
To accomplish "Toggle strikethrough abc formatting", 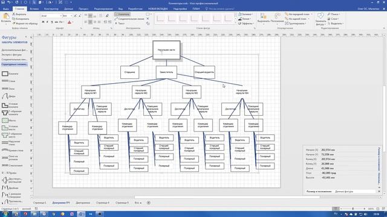I will click(56, 22).
